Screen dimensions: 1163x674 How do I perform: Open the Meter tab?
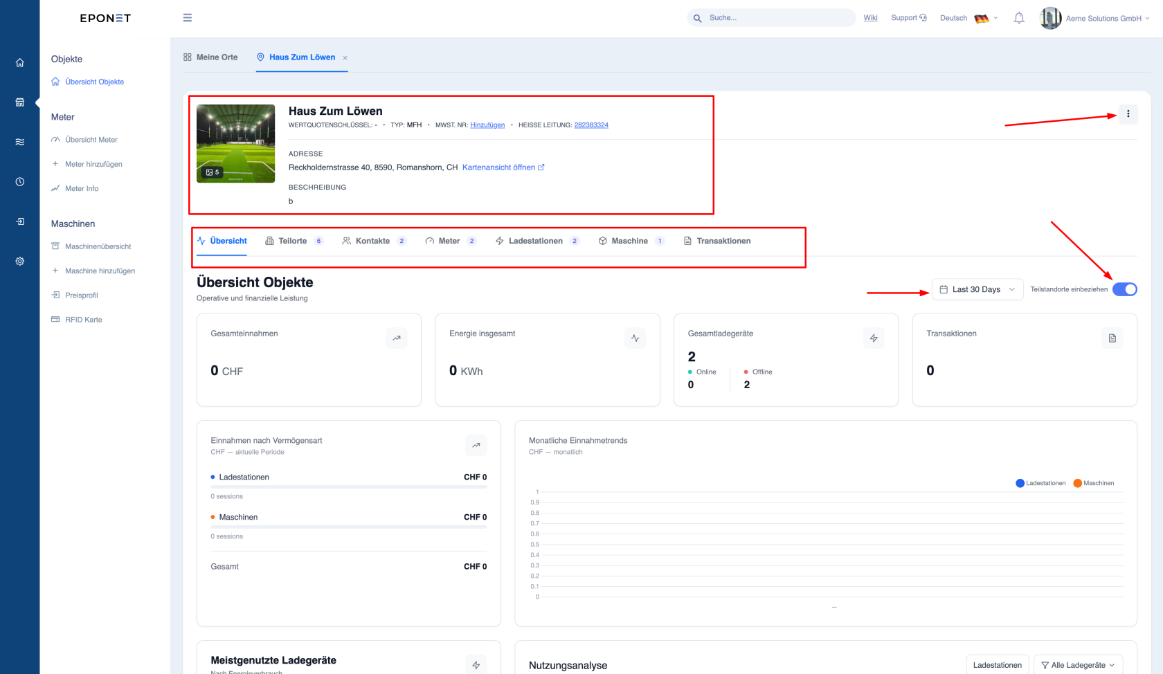(451, 241)
